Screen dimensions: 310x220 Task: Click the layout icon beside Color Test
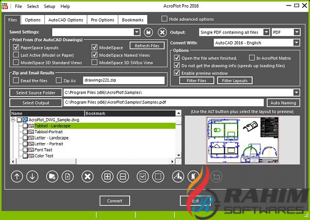coord(31,156)
